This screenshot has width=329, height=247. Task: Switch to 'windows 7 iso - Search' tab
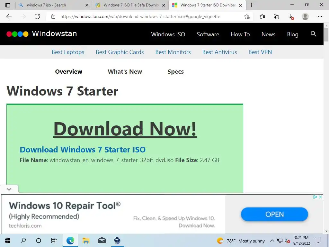[46, 5]
